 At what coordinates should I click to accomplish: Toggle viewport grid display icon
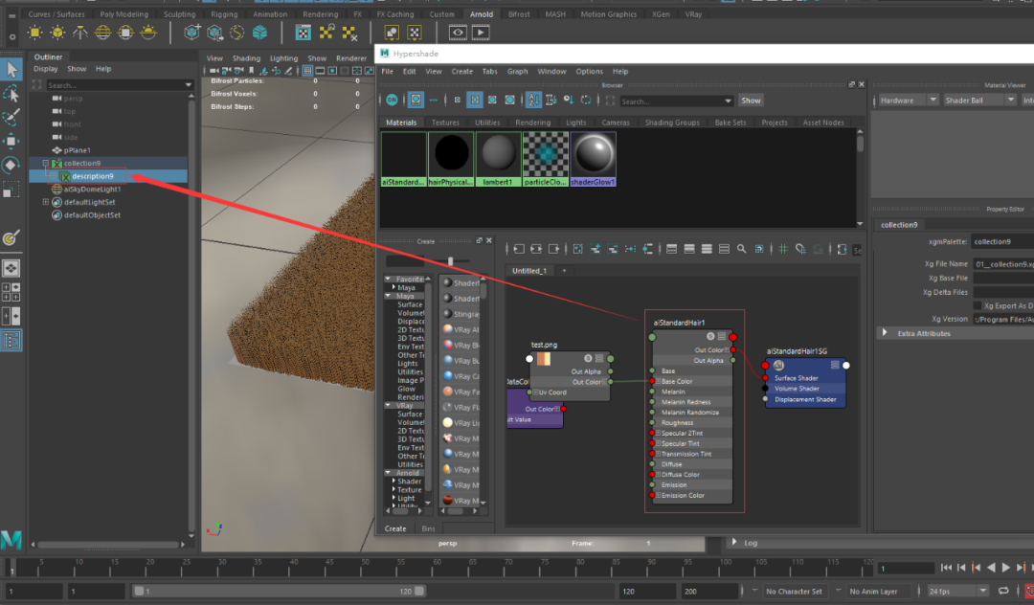307,71
